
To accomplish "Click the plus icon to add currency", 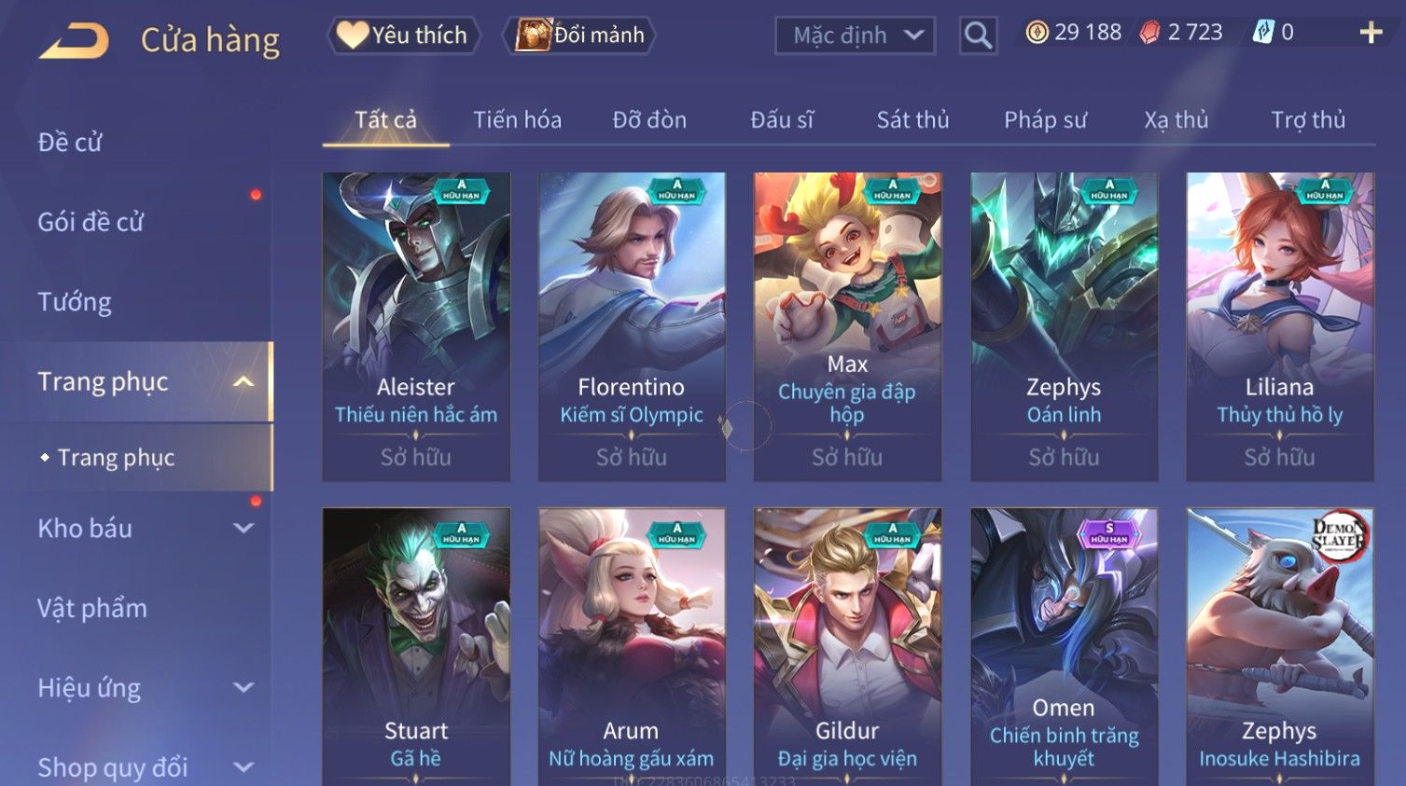I will pos(1371,33).
